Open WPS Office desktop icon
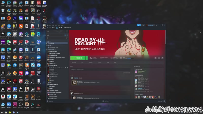Image resolution: width=203 pixels, height=114 pixels. point(21,42)
